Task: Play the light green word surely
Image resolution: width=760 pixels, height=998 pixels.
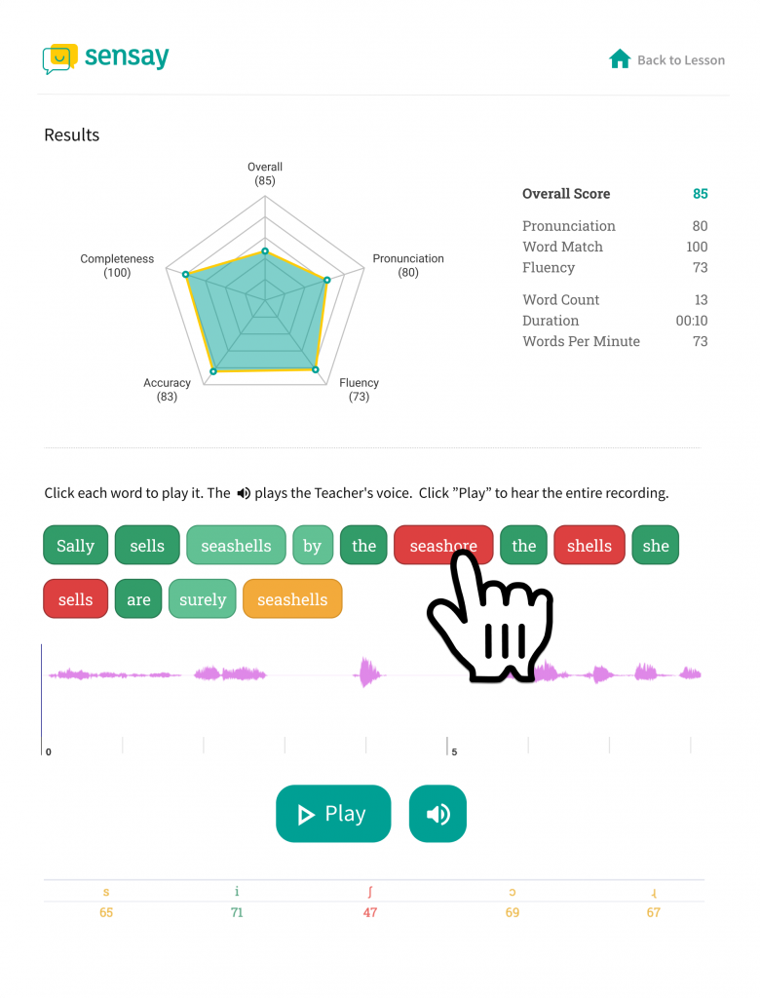Action: pos(203,599)
